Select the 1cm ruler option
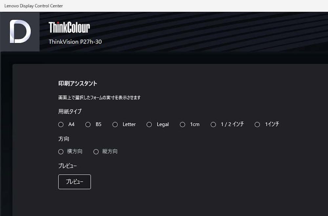This screenshot has height=216, width=328. (182, 125)
